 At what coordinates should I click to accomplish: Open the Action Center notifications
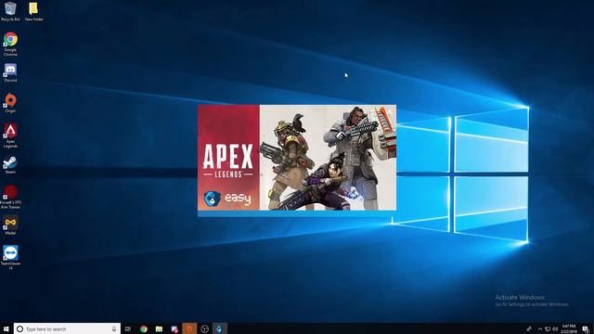pos(586,328)
